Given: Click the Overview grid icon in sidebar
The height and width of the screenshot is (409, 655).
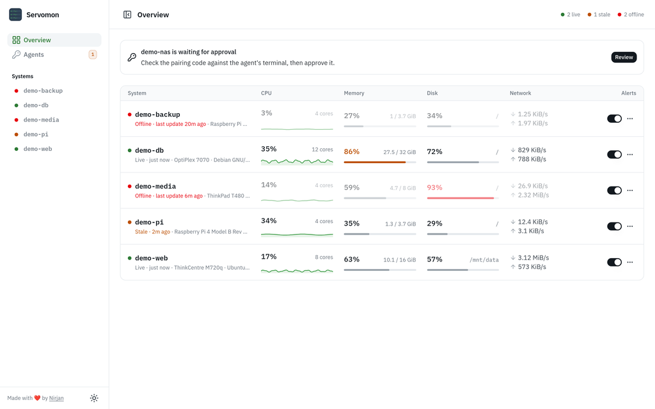Looking at the screenshot, I should pyautogui.click(x=16, y=40).
